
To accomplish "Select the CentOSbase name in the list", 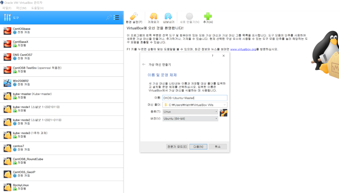I will (x=22, y=29).
